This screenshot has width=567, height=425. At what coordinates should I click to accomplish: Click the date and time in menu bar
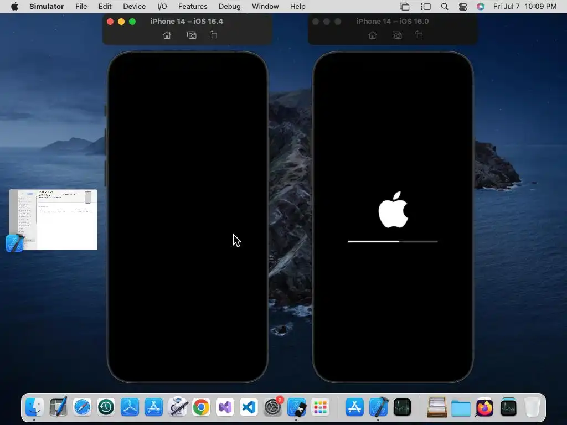(x=525, y=6)
